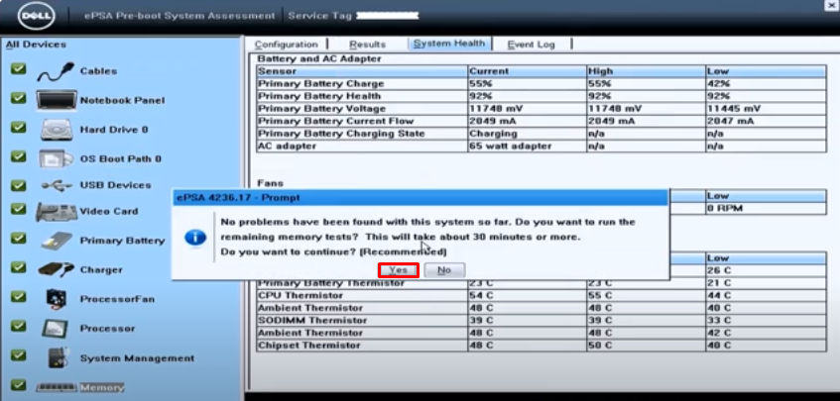Click the Cables device icon
The height and width of the screenshot is (401, 840).
tap(56, 72)
